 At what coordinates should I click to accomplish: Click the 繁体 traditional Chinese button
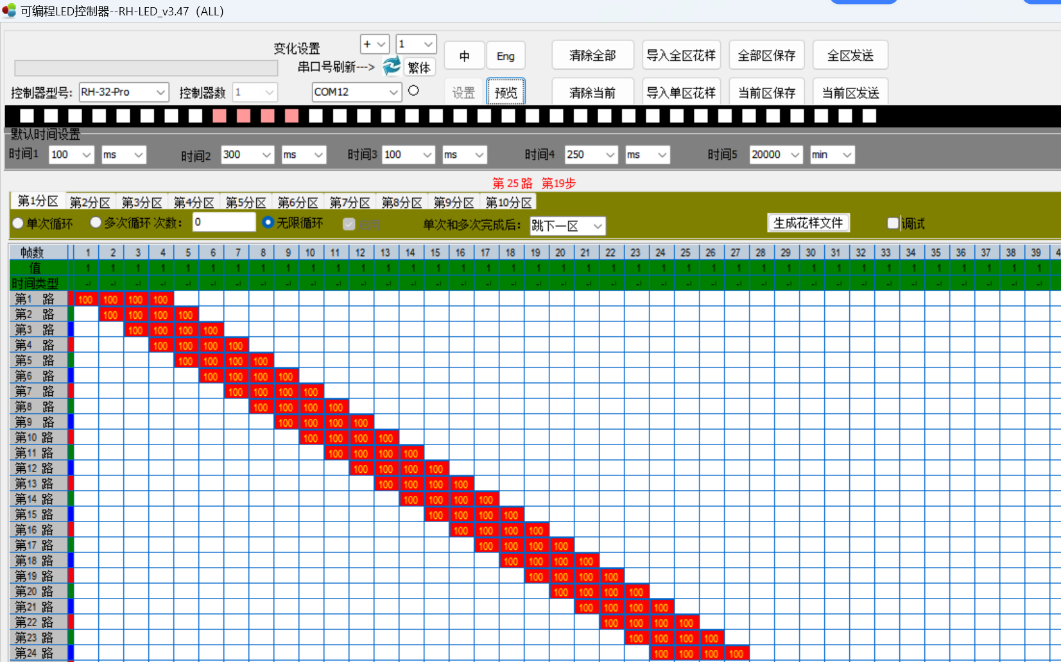click(419, 67)
